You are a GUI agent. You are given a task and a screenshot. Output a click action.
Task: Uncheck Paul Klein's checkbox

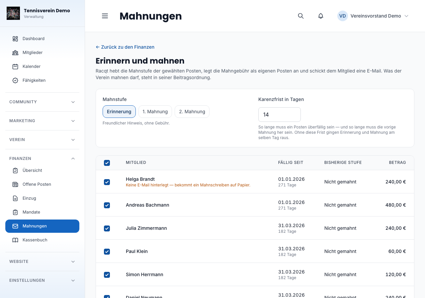[x=107, y=252]
